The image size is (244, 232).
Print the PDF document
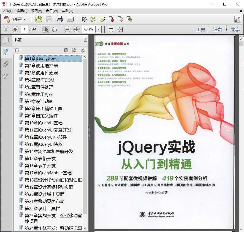[60, 19]
